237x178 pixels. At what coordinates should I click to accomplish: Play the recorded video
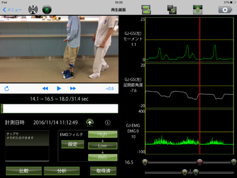59,88
